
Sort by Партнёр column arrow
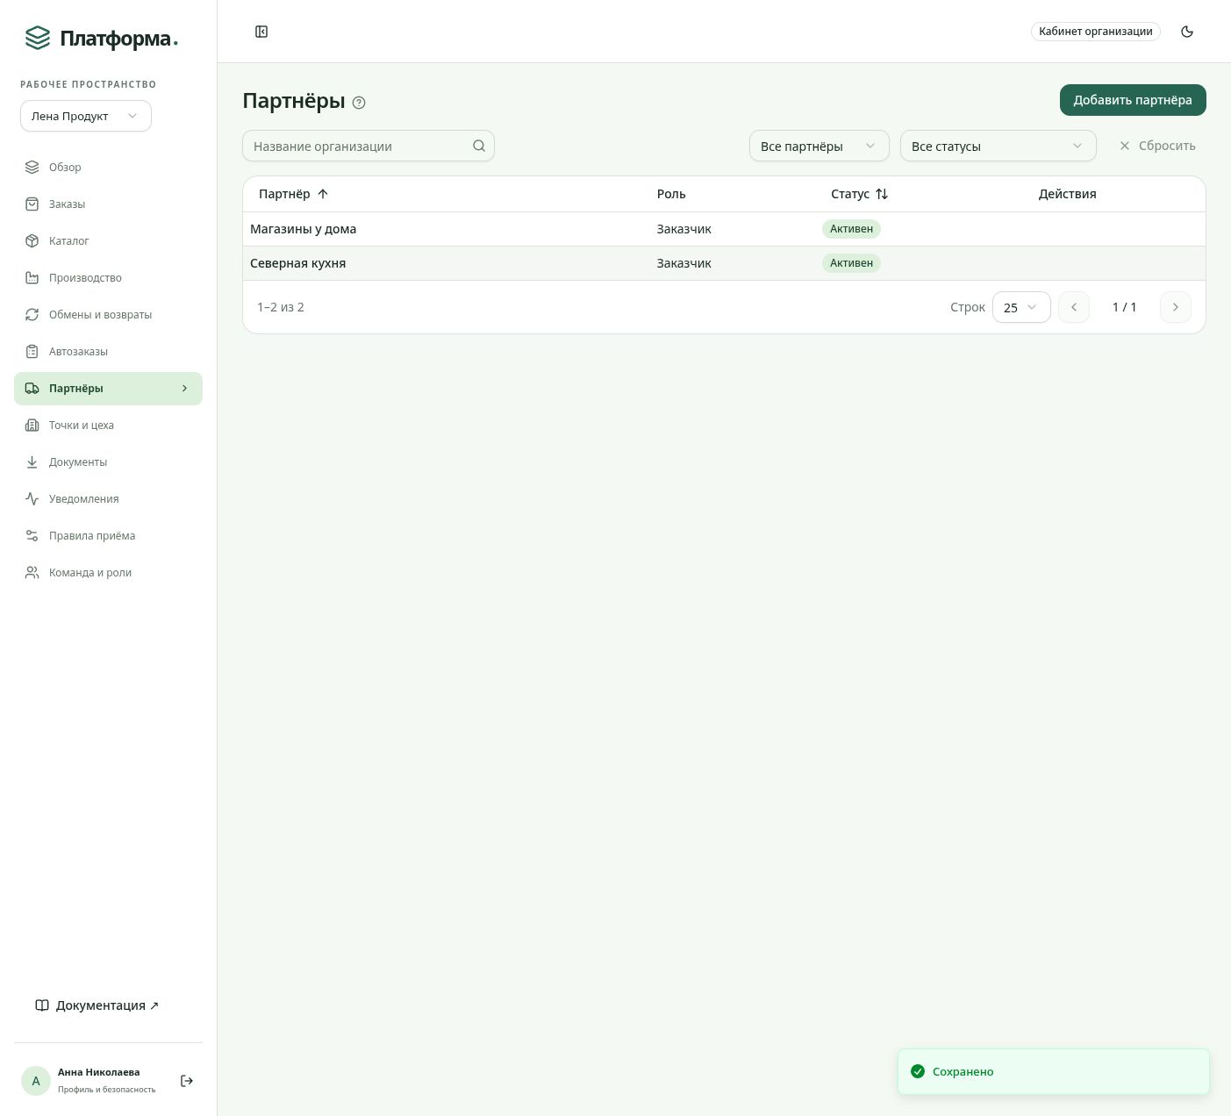pyautogui.click(x=323, y=194)
